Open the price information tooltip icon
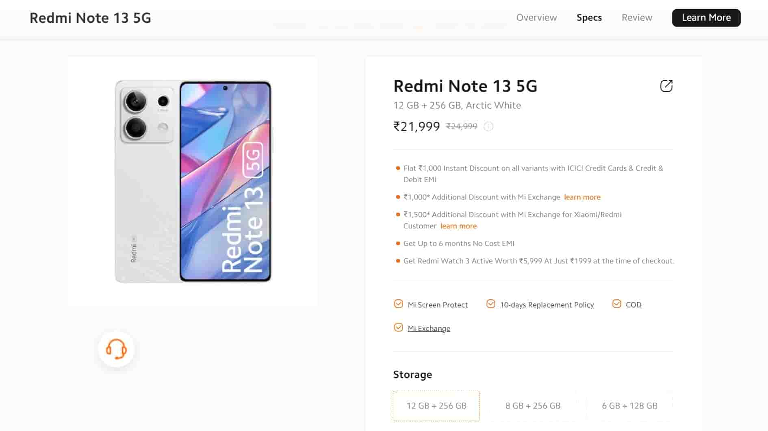The image size is (768, 431). (x=488, y=126)
